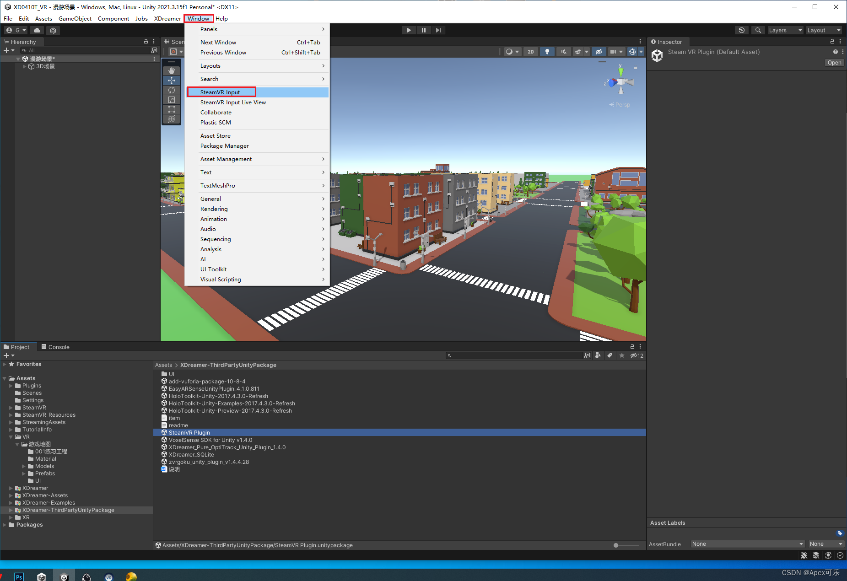Select the Rect tool
The height and width of the screenshot is (581, 847).
172,109
